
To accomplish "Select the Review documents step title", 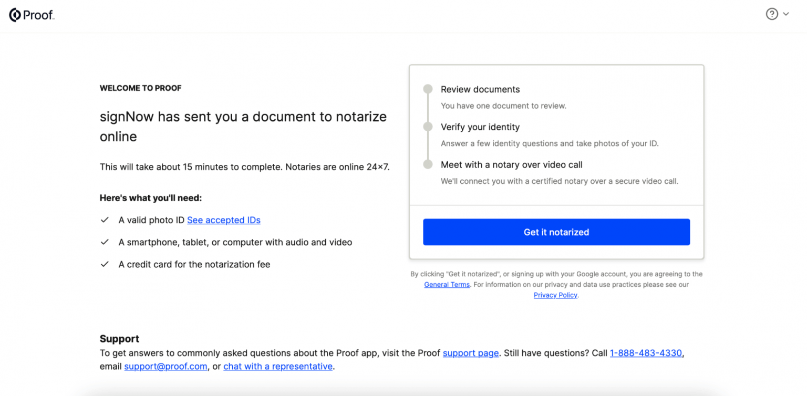I will coord(480,89).
